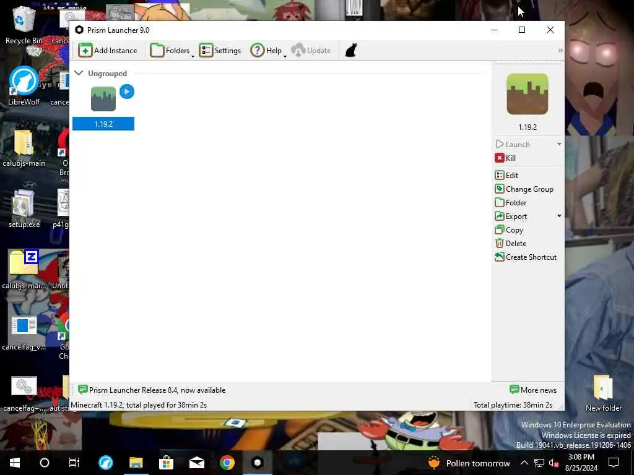Viewport: 634px width, 475px height.
Task: Click the Update toolbar button
Action: (x=311, y=51)
